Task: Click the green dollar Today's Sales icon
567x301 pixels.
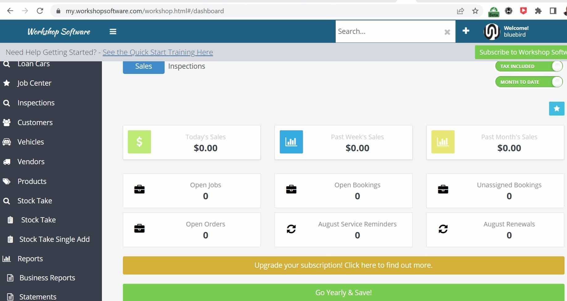Action: coord(139,142)
